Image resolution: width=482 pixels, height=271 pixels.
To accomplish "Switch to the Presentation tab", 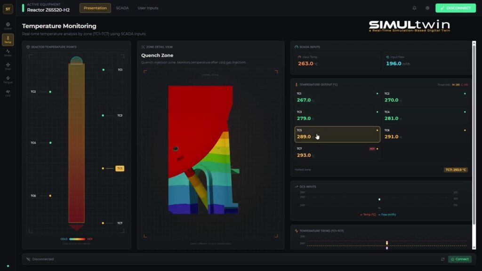I will coord(95,8).
